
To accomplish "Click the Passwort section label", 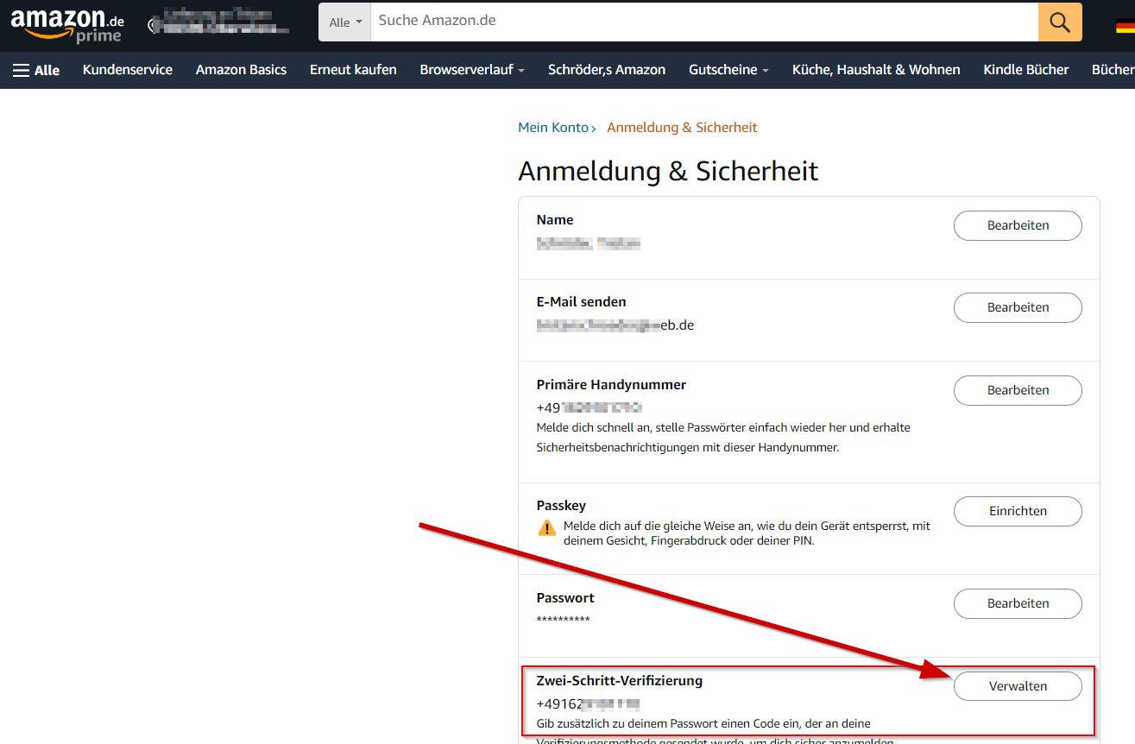I will (x=565, y=598).
